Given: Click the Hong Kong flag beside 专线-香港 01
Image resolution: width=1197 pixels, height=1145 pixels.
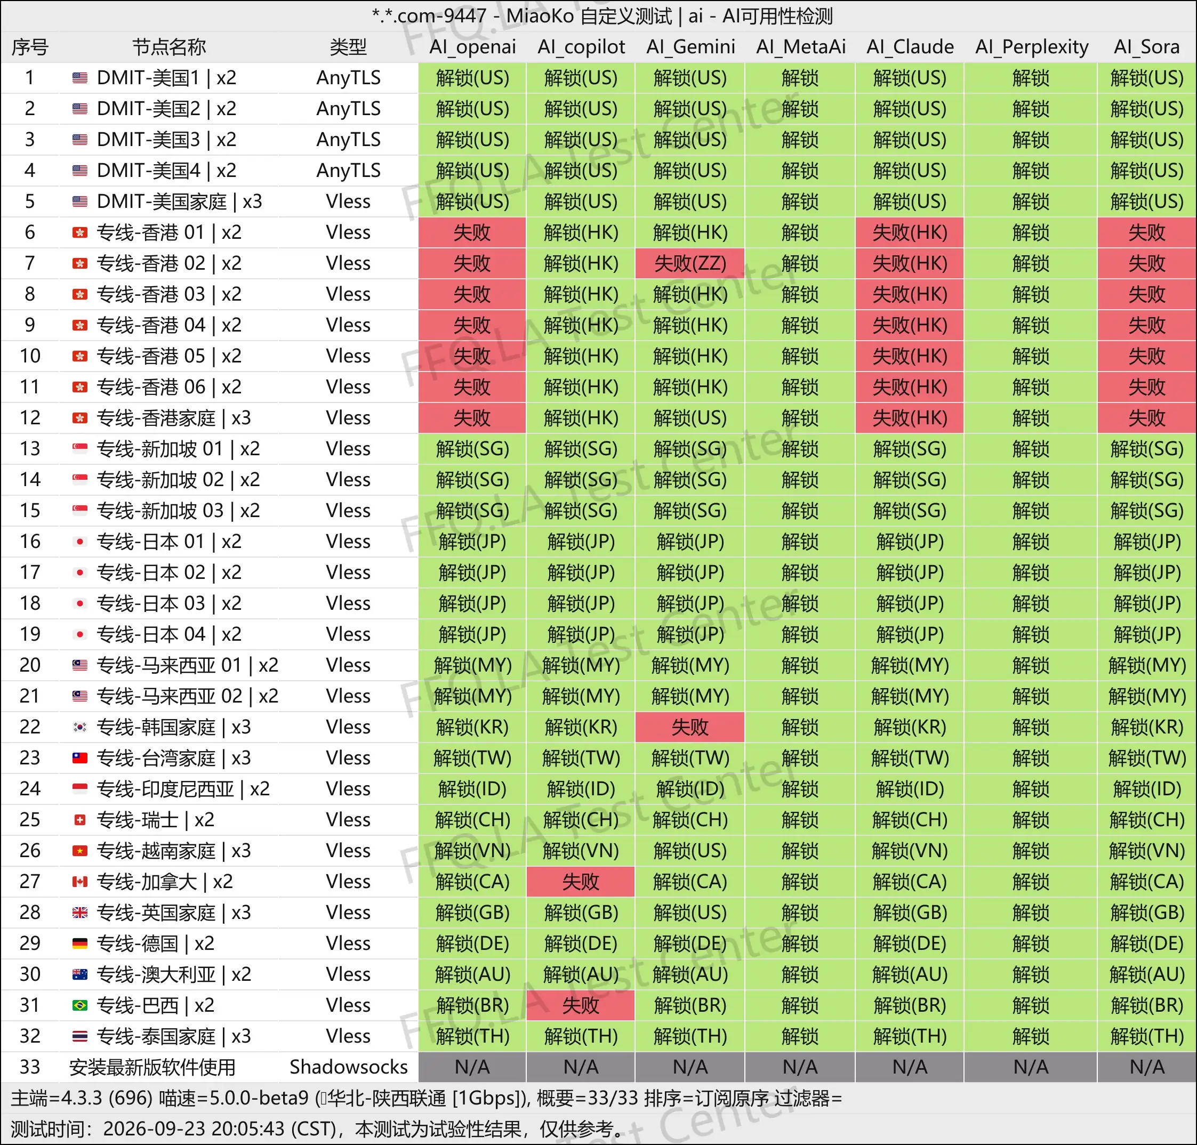Looking at the screenshot, I should pyautogui.click(x=79, y=232).
